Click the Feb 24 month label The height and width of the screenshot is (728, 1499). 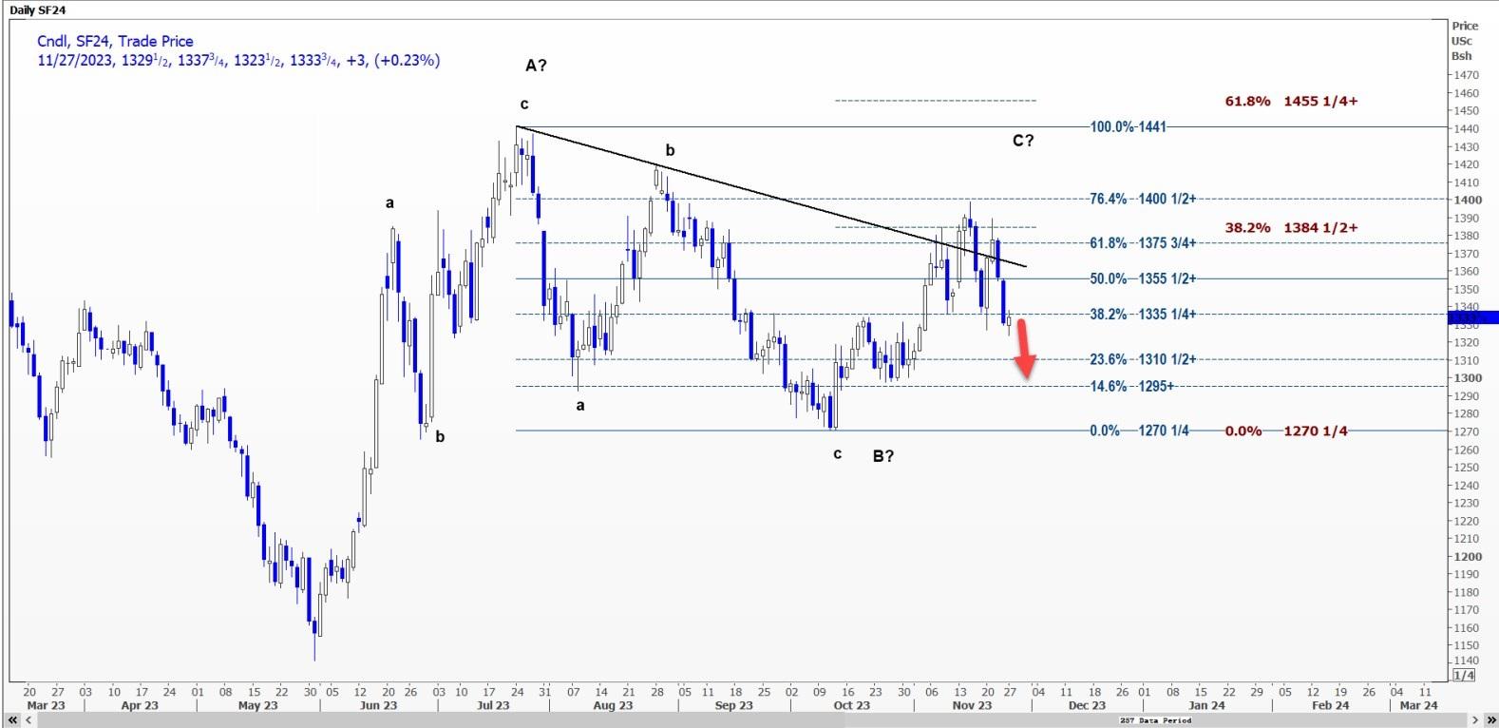tap(1330, 706)
